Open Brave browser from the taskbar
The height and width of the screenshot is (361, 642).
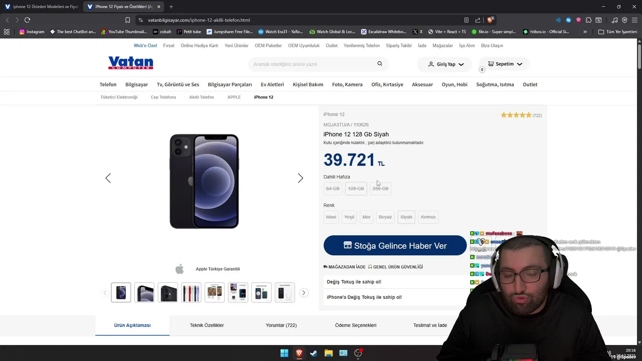[299, 353]
